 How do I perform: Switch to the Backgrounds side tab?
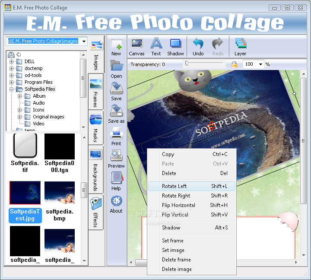[96, 169]
